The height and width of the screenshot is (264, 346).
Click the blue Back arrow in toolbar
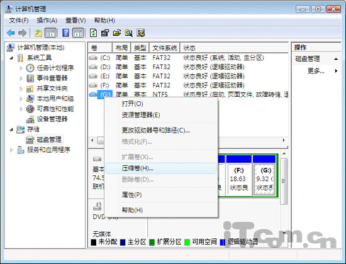click(11, 33)
